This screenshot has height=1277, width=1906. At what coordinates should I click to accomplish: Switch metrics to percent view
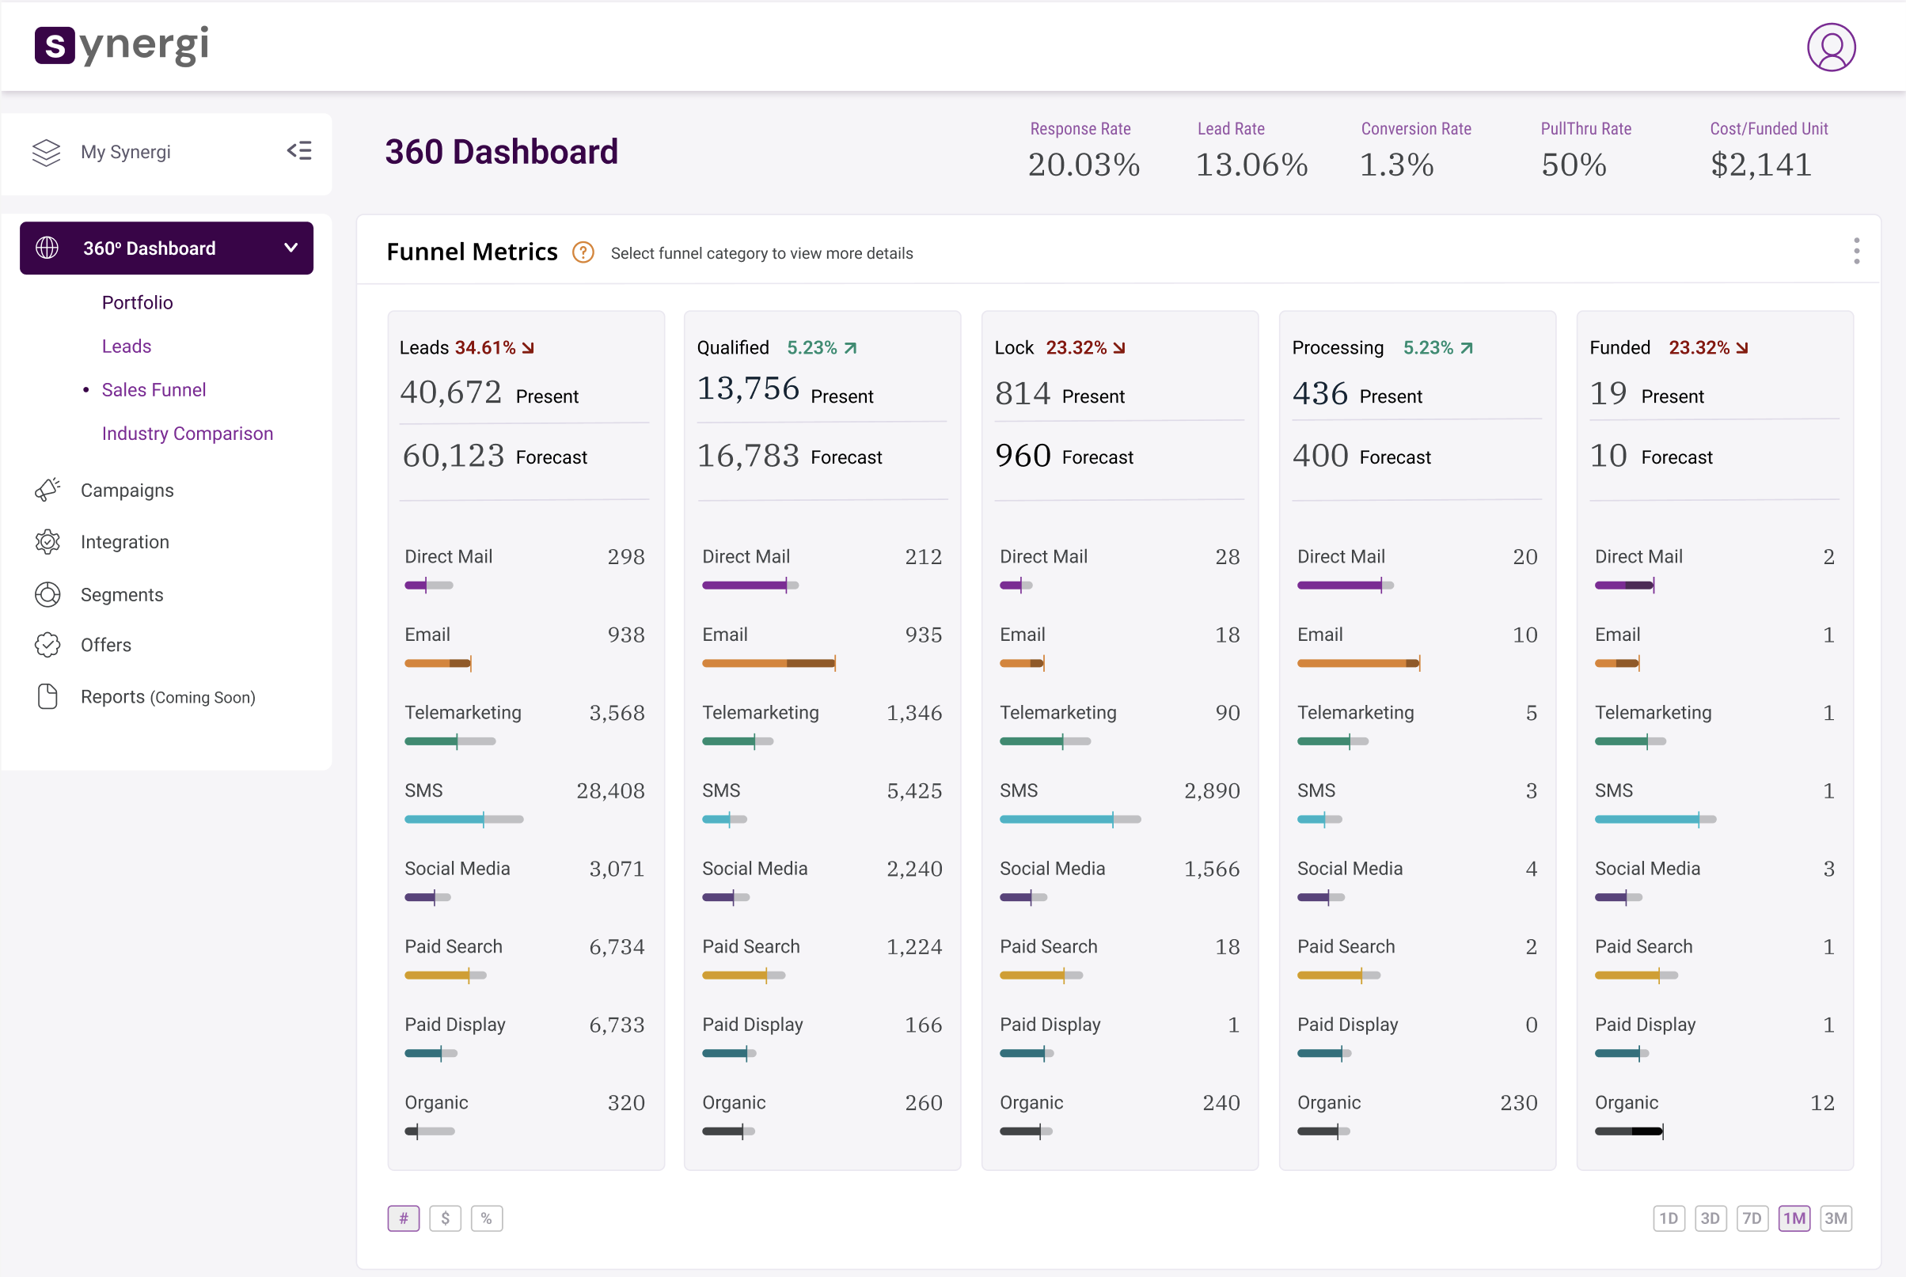point(486,1218)
